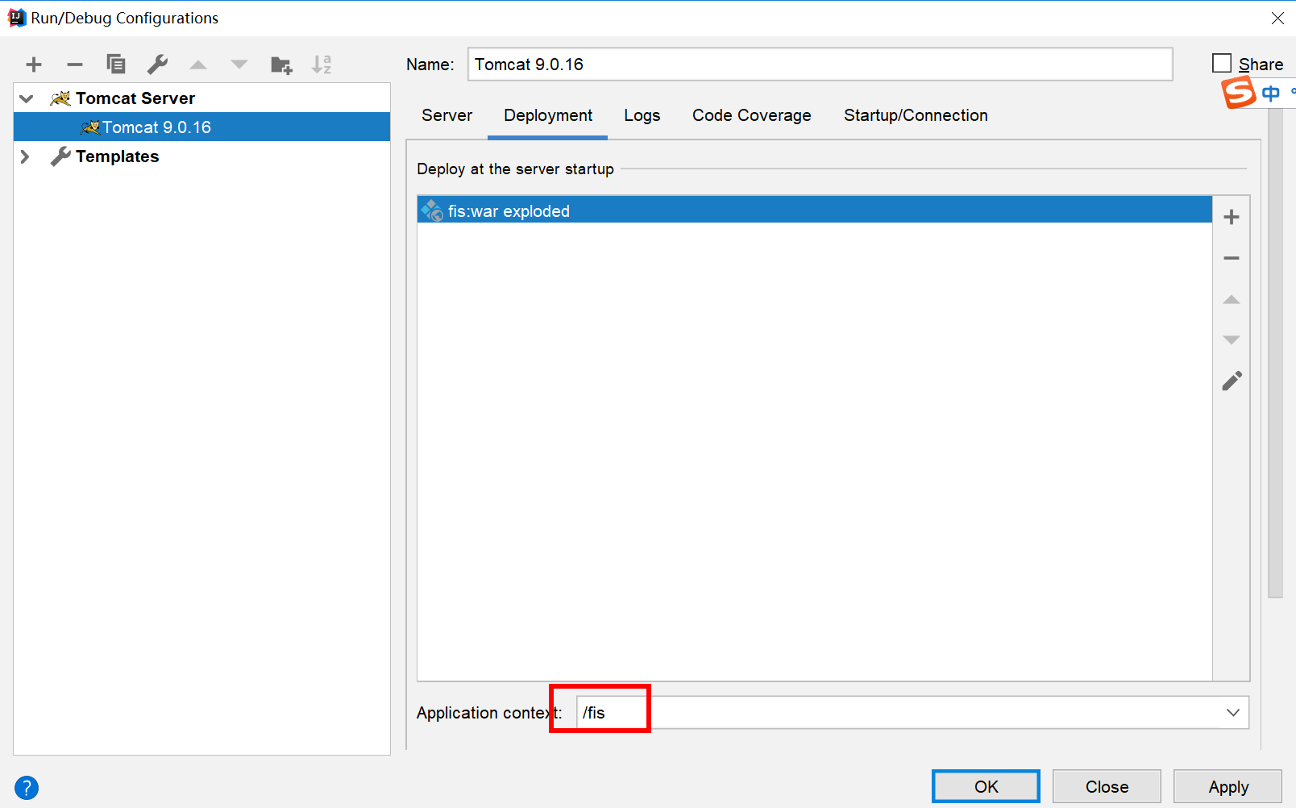Sort configurations alphabetically
Screen dimensions: 1296x808
322,65
